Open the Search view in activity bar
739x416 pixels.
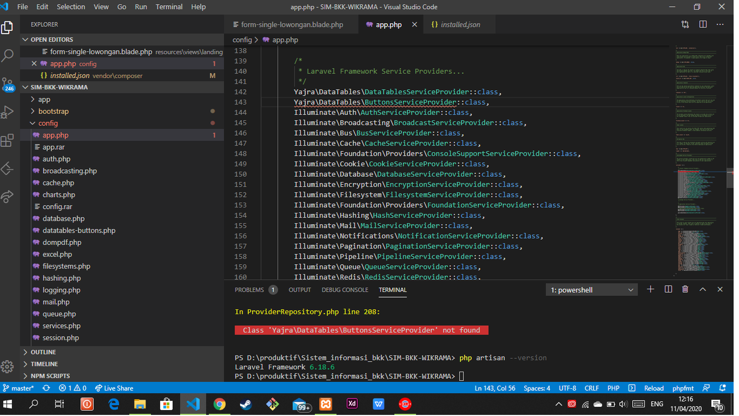coord(8,55)
